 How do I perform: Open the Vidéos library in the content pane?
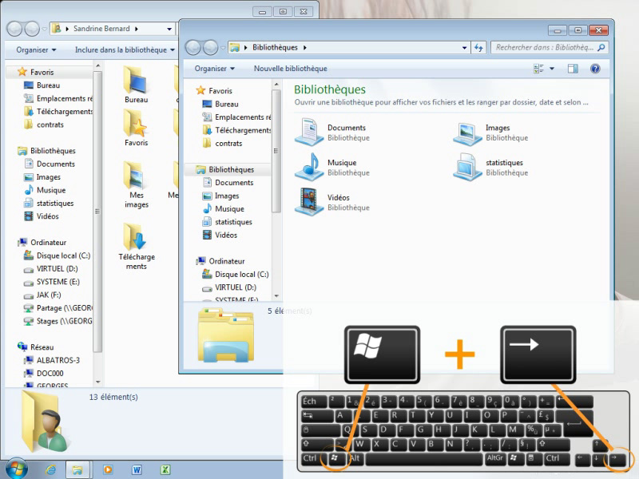point(309,202)
